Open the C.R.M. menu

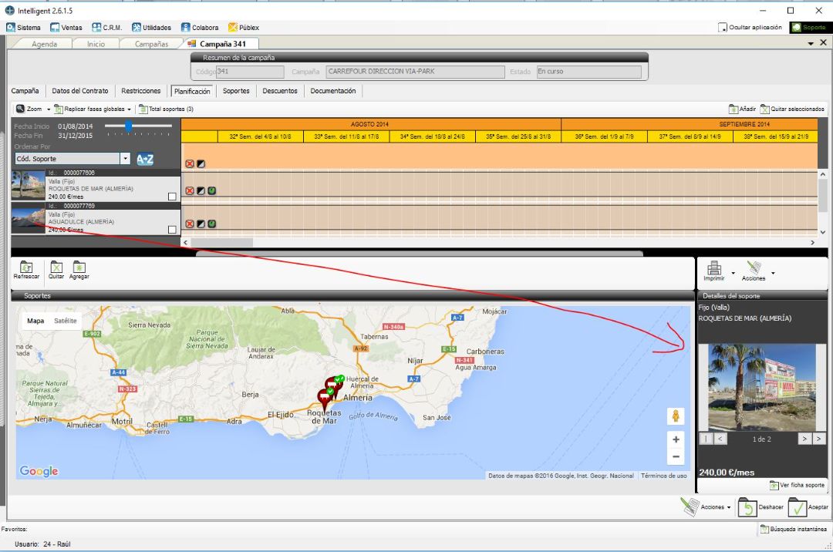point(107,28)
